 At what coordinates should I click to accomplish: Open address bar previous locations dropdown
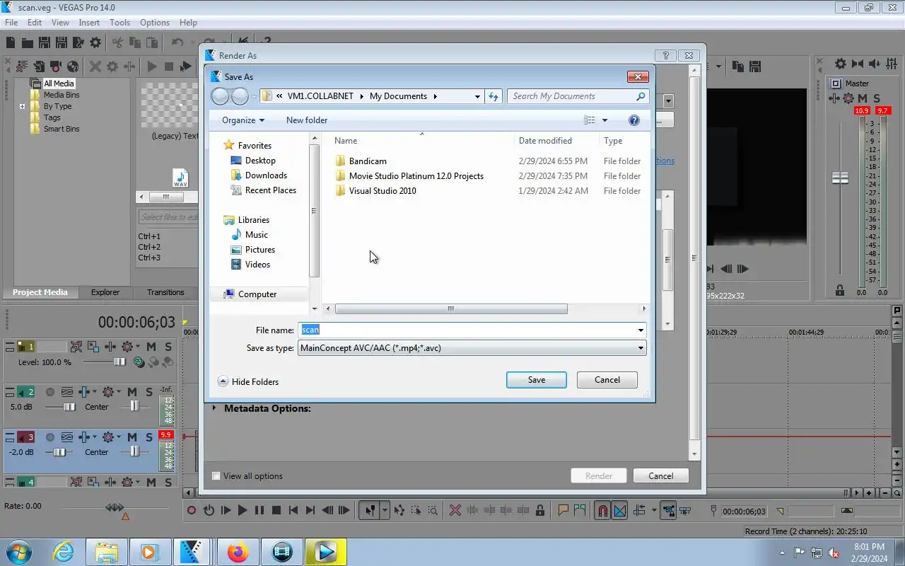(x=477, y=96)
